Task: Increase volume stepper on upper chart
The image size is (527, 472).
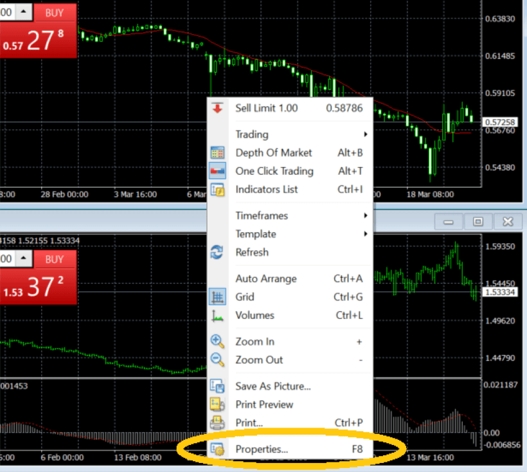Action: coord(23,11)
